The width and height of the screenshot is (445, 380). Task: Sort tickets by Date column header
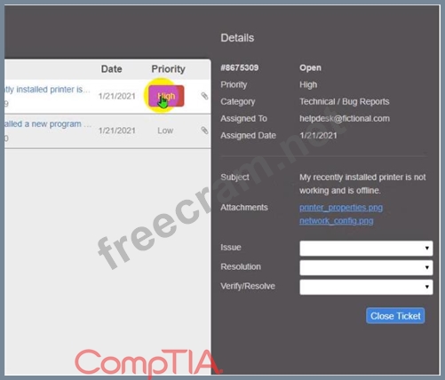pos(111,69)
